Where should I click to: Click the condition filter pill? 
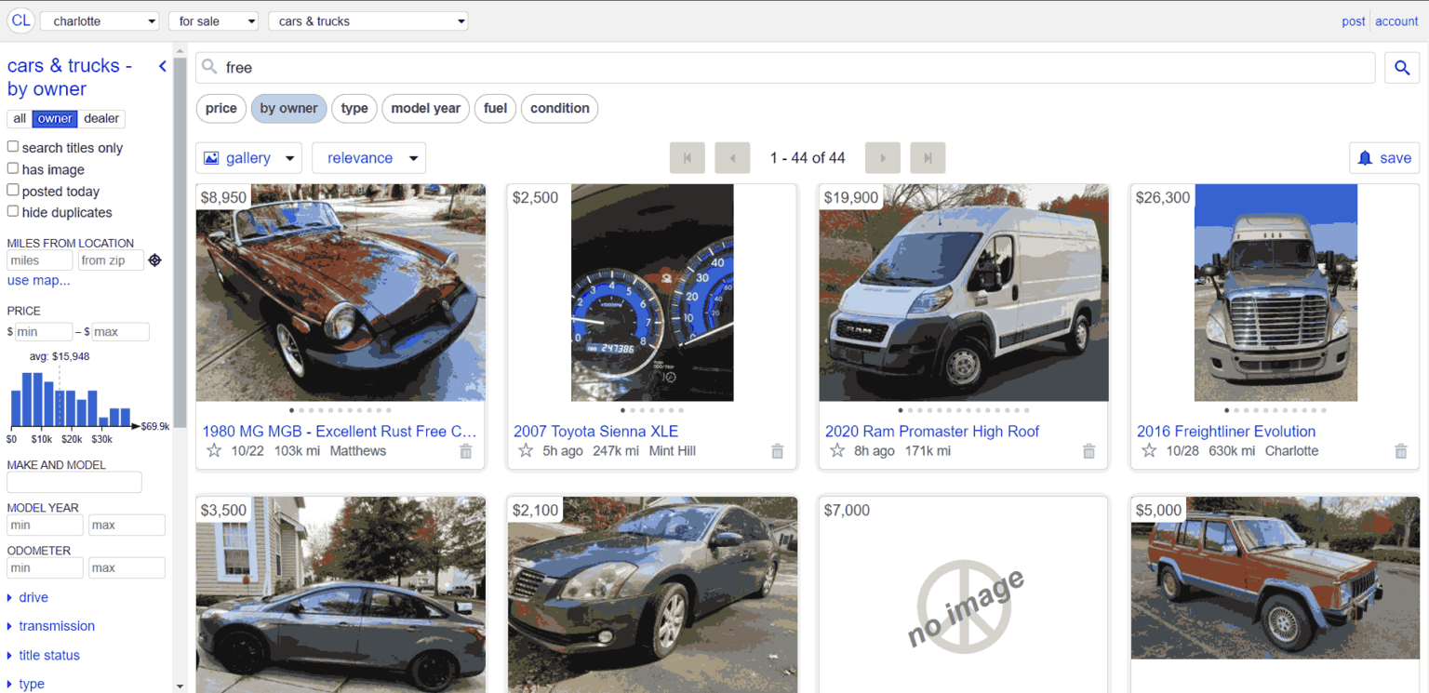559,109
